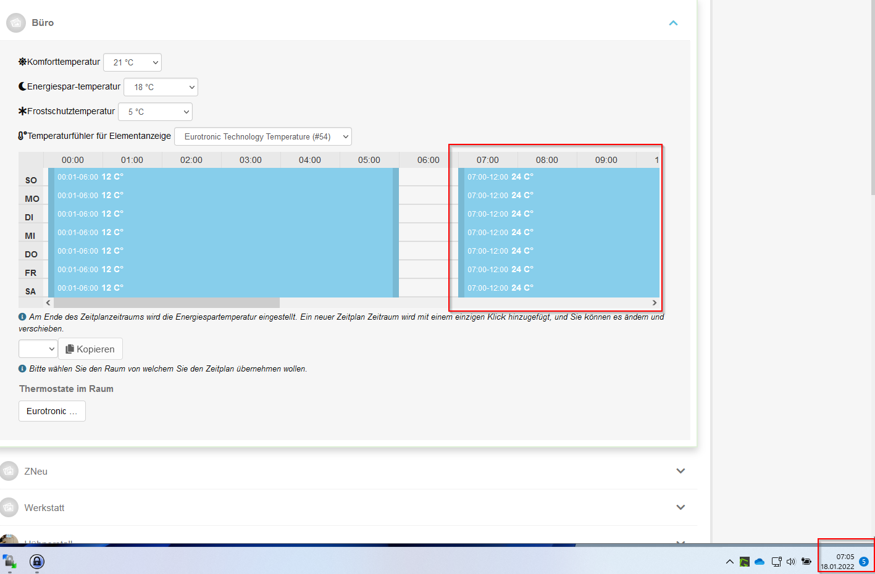Image resolution: width=875 pixels, height=574 pixels.
Task: Collapse the Büro room panel
Action: coord(673,23)
